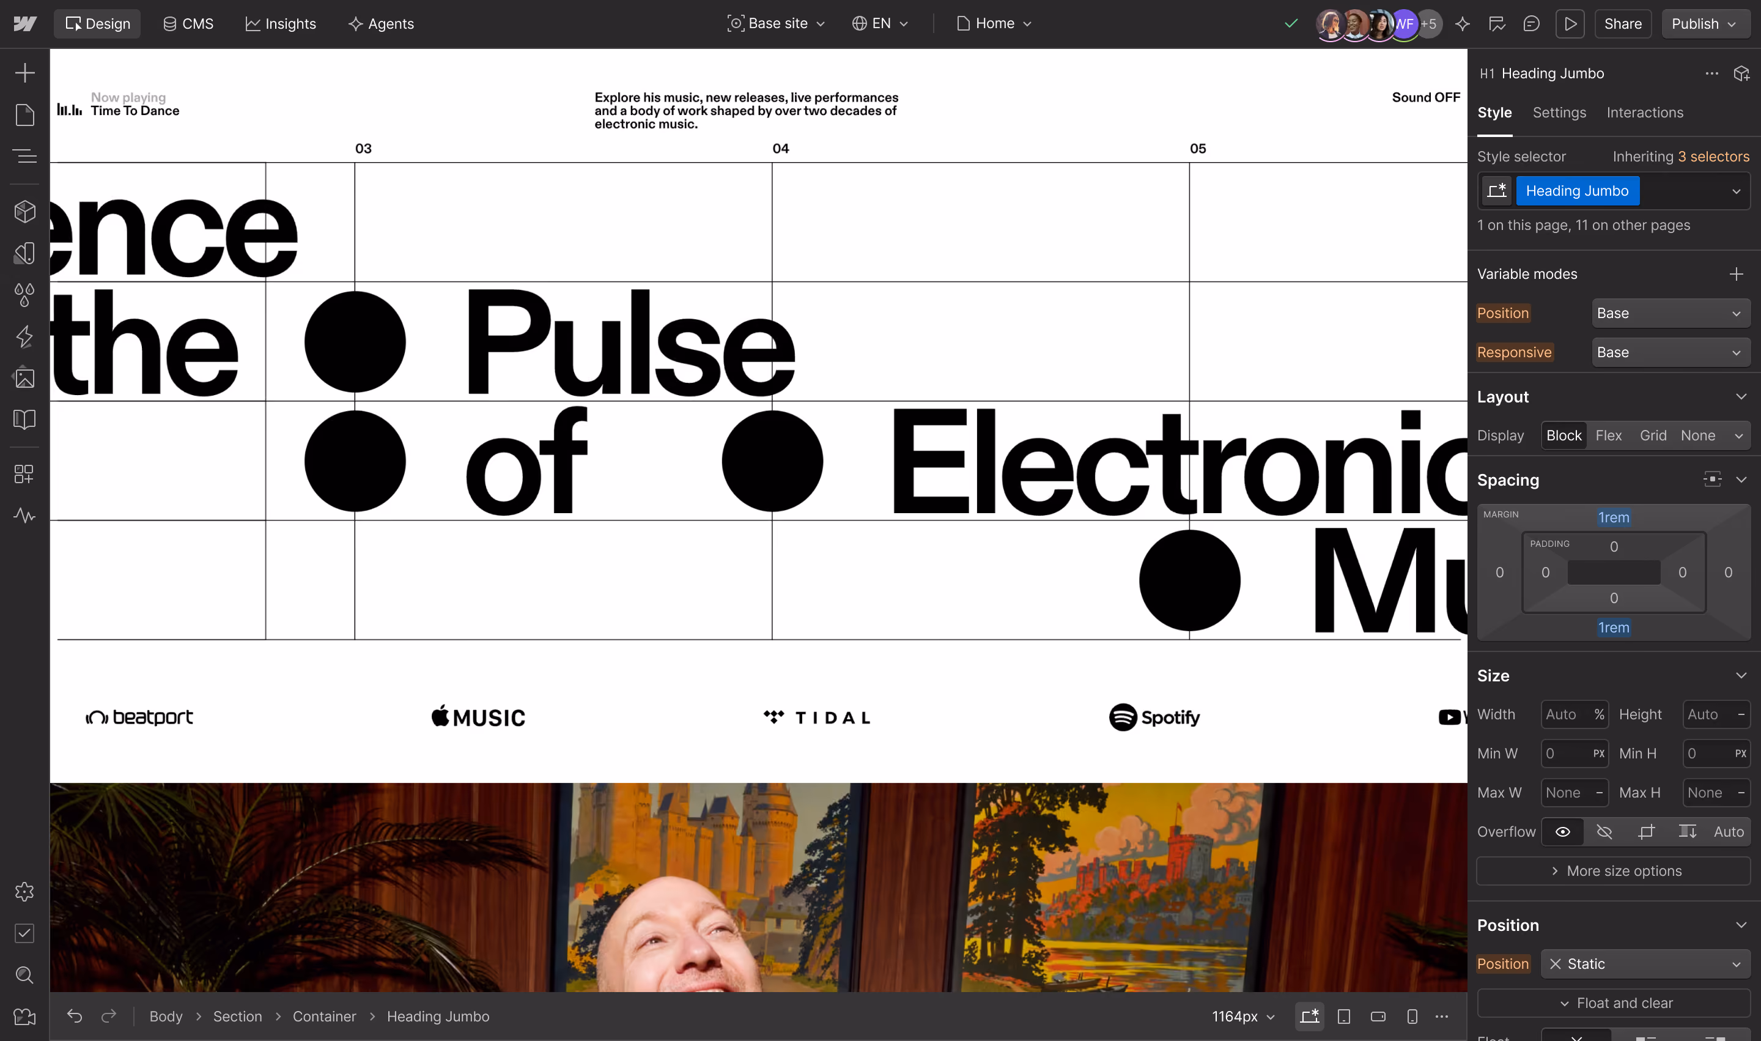Select Container in the breadcrumb
1761x1041 pixels.
[x=324, y=1017]
